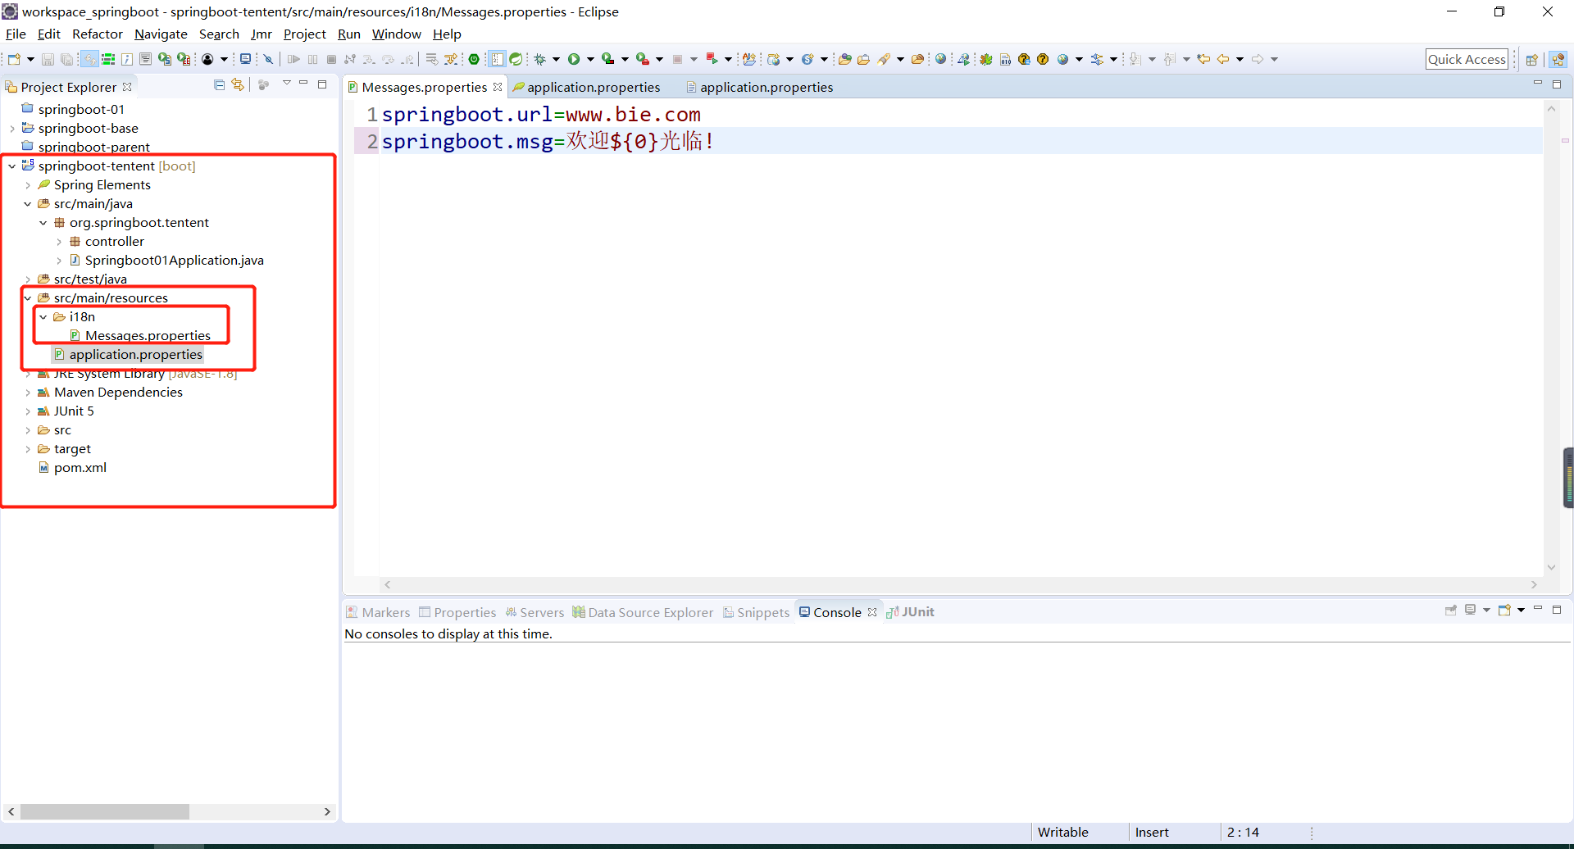Click the Save All toolbar icon
Image resolution: width=1574 pixels, height=849 pixels.
click(67, 59)
